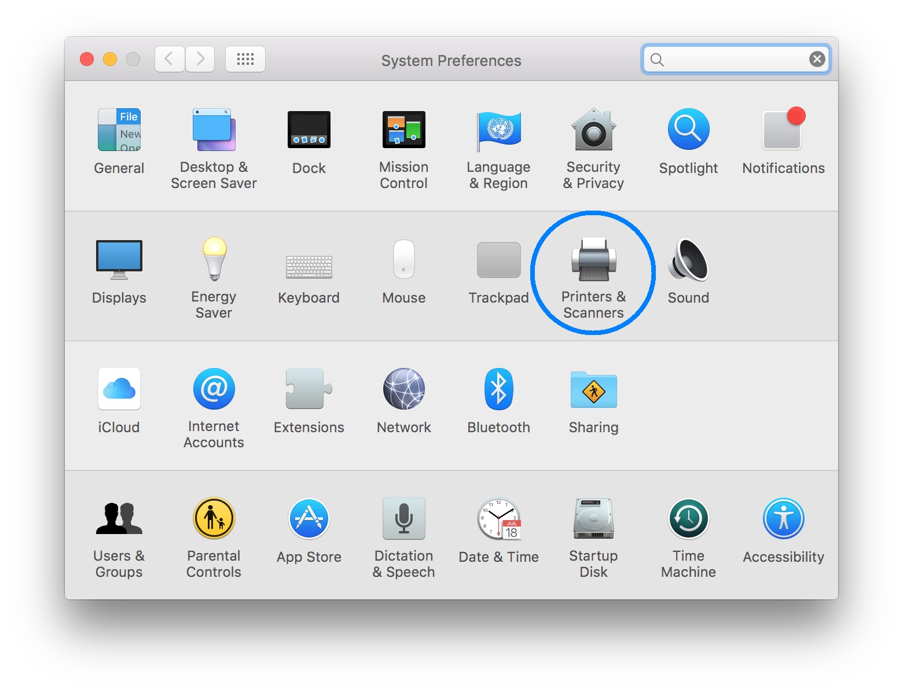Open Printers & Scanners pane

[593, 279]
